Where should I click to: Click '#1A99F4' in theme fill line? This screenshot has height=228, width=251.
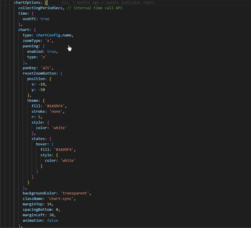coord(55,106)
